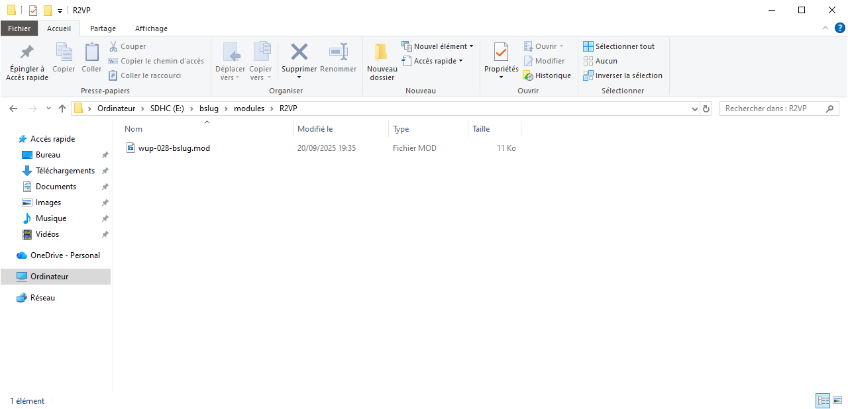The image size is (848, 409).
Task: Open Accès rapide in the navigation pane
Action: (52, 139)
